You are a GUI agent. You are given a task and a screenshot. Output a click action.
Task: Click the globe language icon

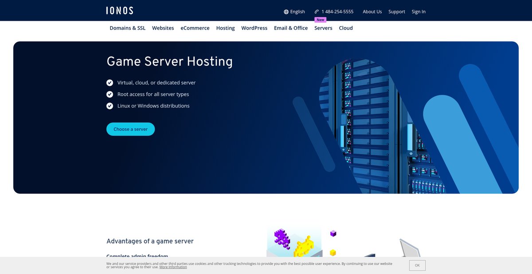tap(286, 12)
